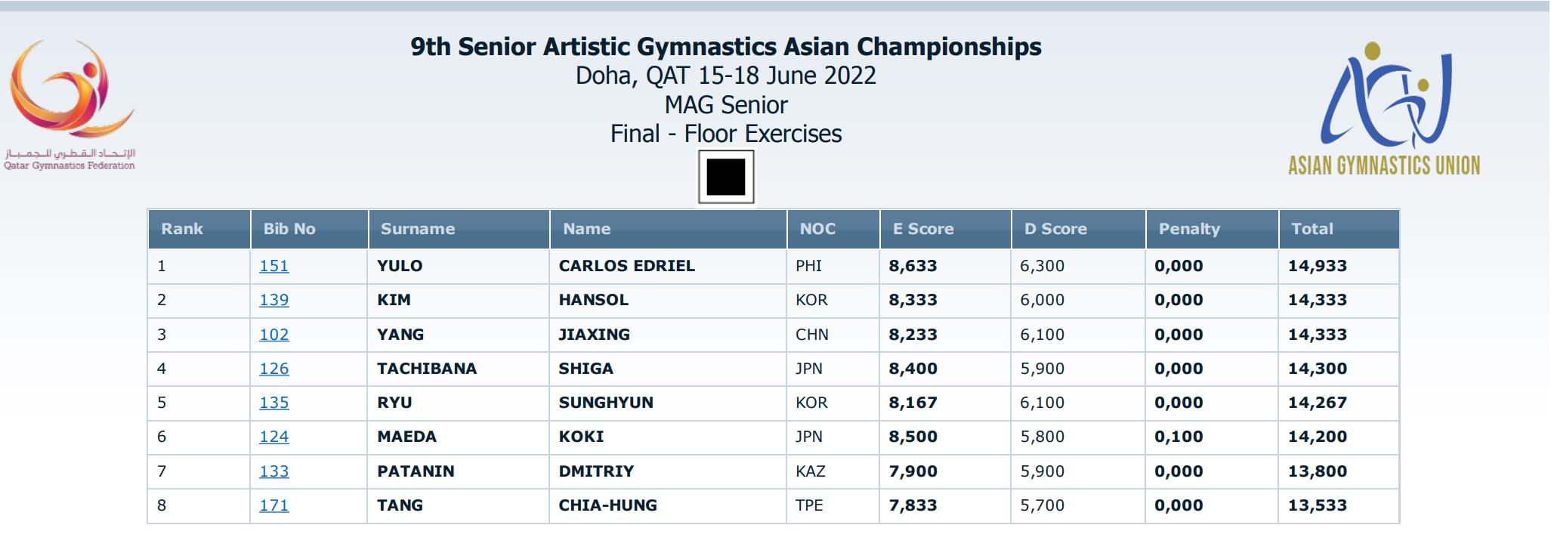1551x559 pixels.
Task: Open bib 124 link for Maeda
Action: point(273,437)
